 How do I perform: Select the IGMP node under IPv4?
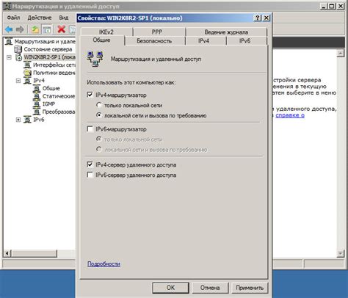48,104
